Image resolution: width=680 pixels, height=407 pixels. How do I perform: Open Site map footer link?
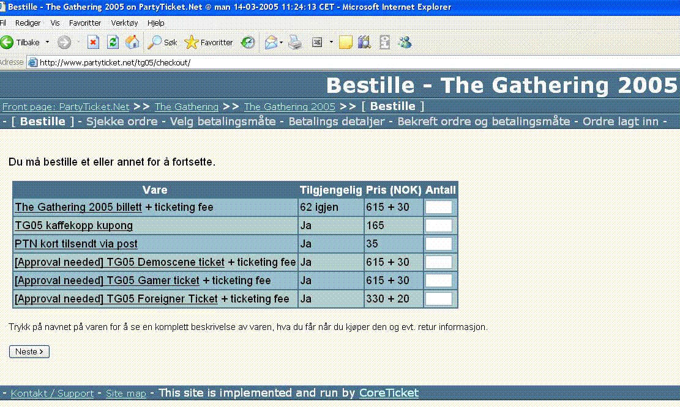125,393
